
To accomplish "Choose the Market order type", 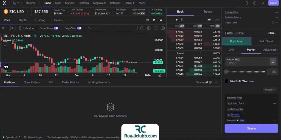I will (x=251, y=50).
